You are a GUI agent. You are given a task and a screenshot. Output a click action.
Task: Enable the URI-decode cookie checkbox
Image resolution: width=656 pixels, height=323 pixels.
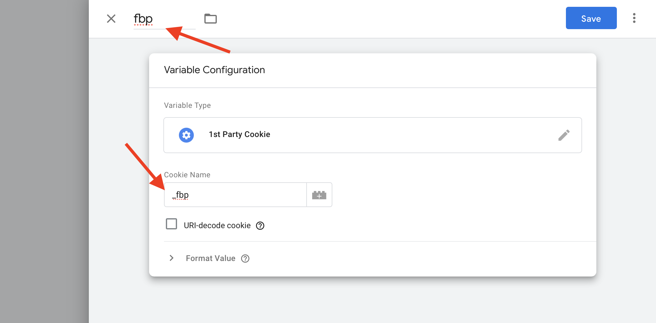171,224
